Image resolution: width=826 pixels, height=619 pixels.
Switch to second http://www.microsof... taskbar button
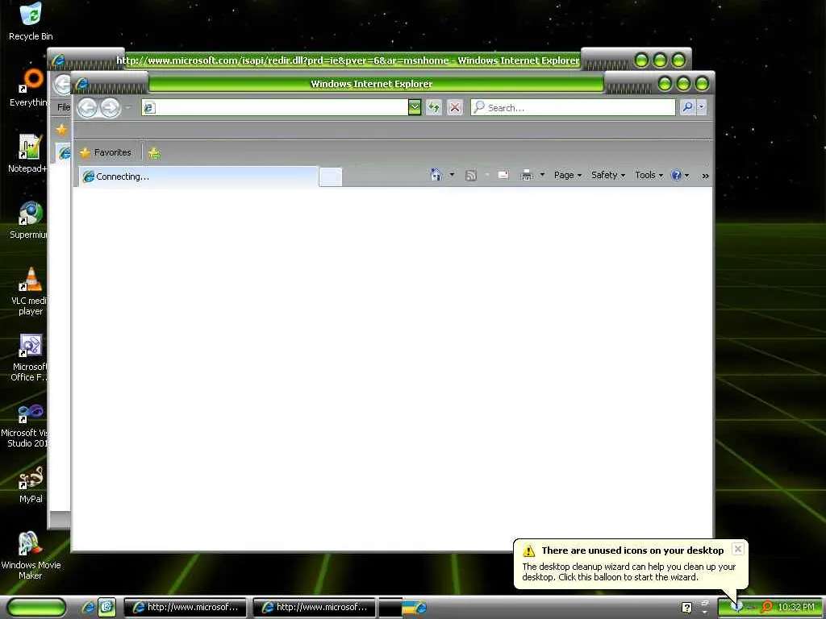point(315,607)
